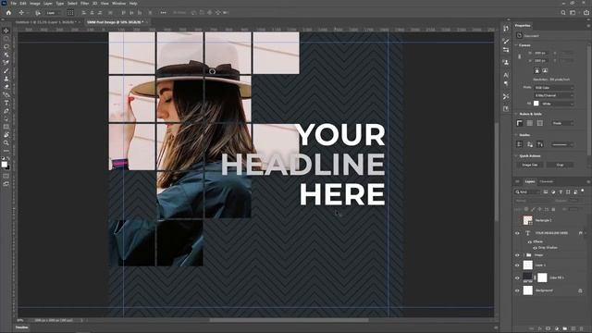Open the workspace switcher icon at top right
Image resolution: width=592 pixels, height=333 pixels.
click(x=573, y=12)
